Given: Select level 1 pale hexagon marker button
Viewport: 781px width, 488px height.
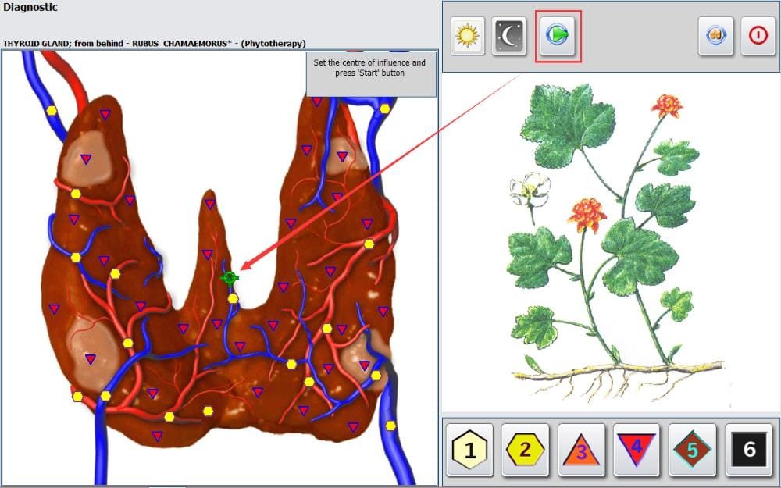Looking at the screenshot, I should tap(469, 450).
